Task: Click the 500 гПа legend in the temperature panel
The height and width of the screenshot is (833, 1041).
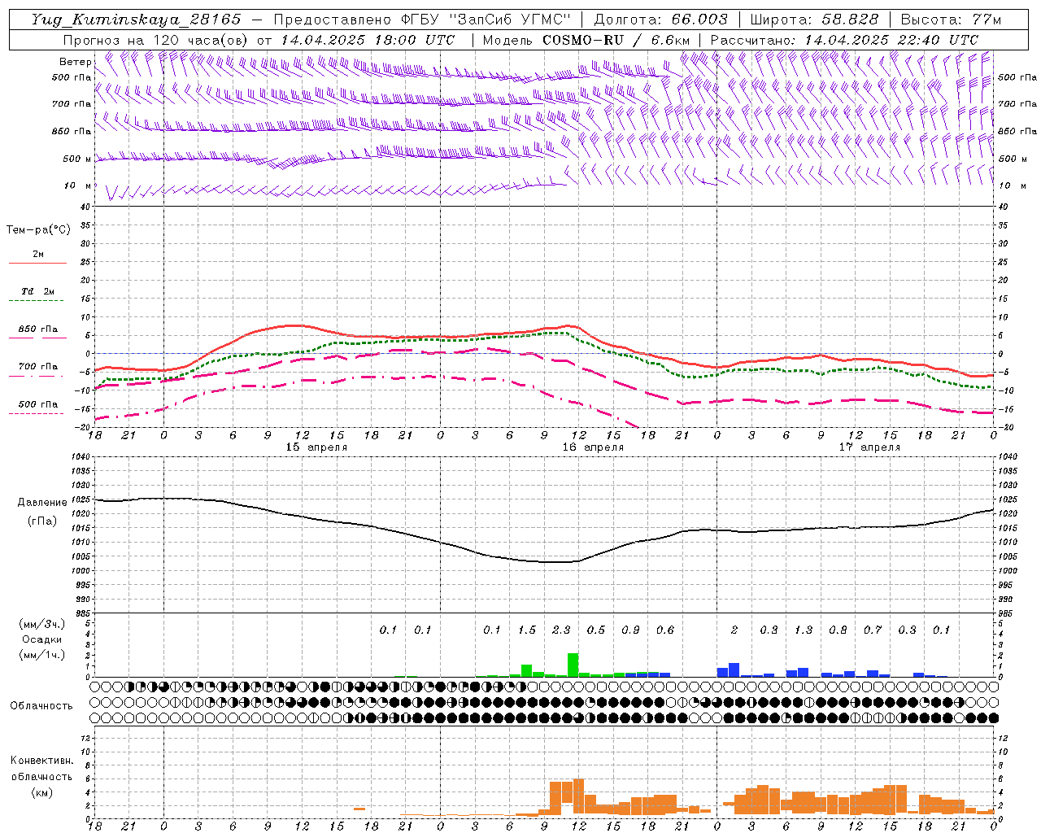Action: 38,404
